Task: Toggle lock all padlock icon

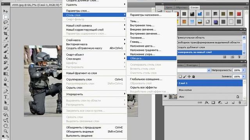Action: [x=193, y=77]
